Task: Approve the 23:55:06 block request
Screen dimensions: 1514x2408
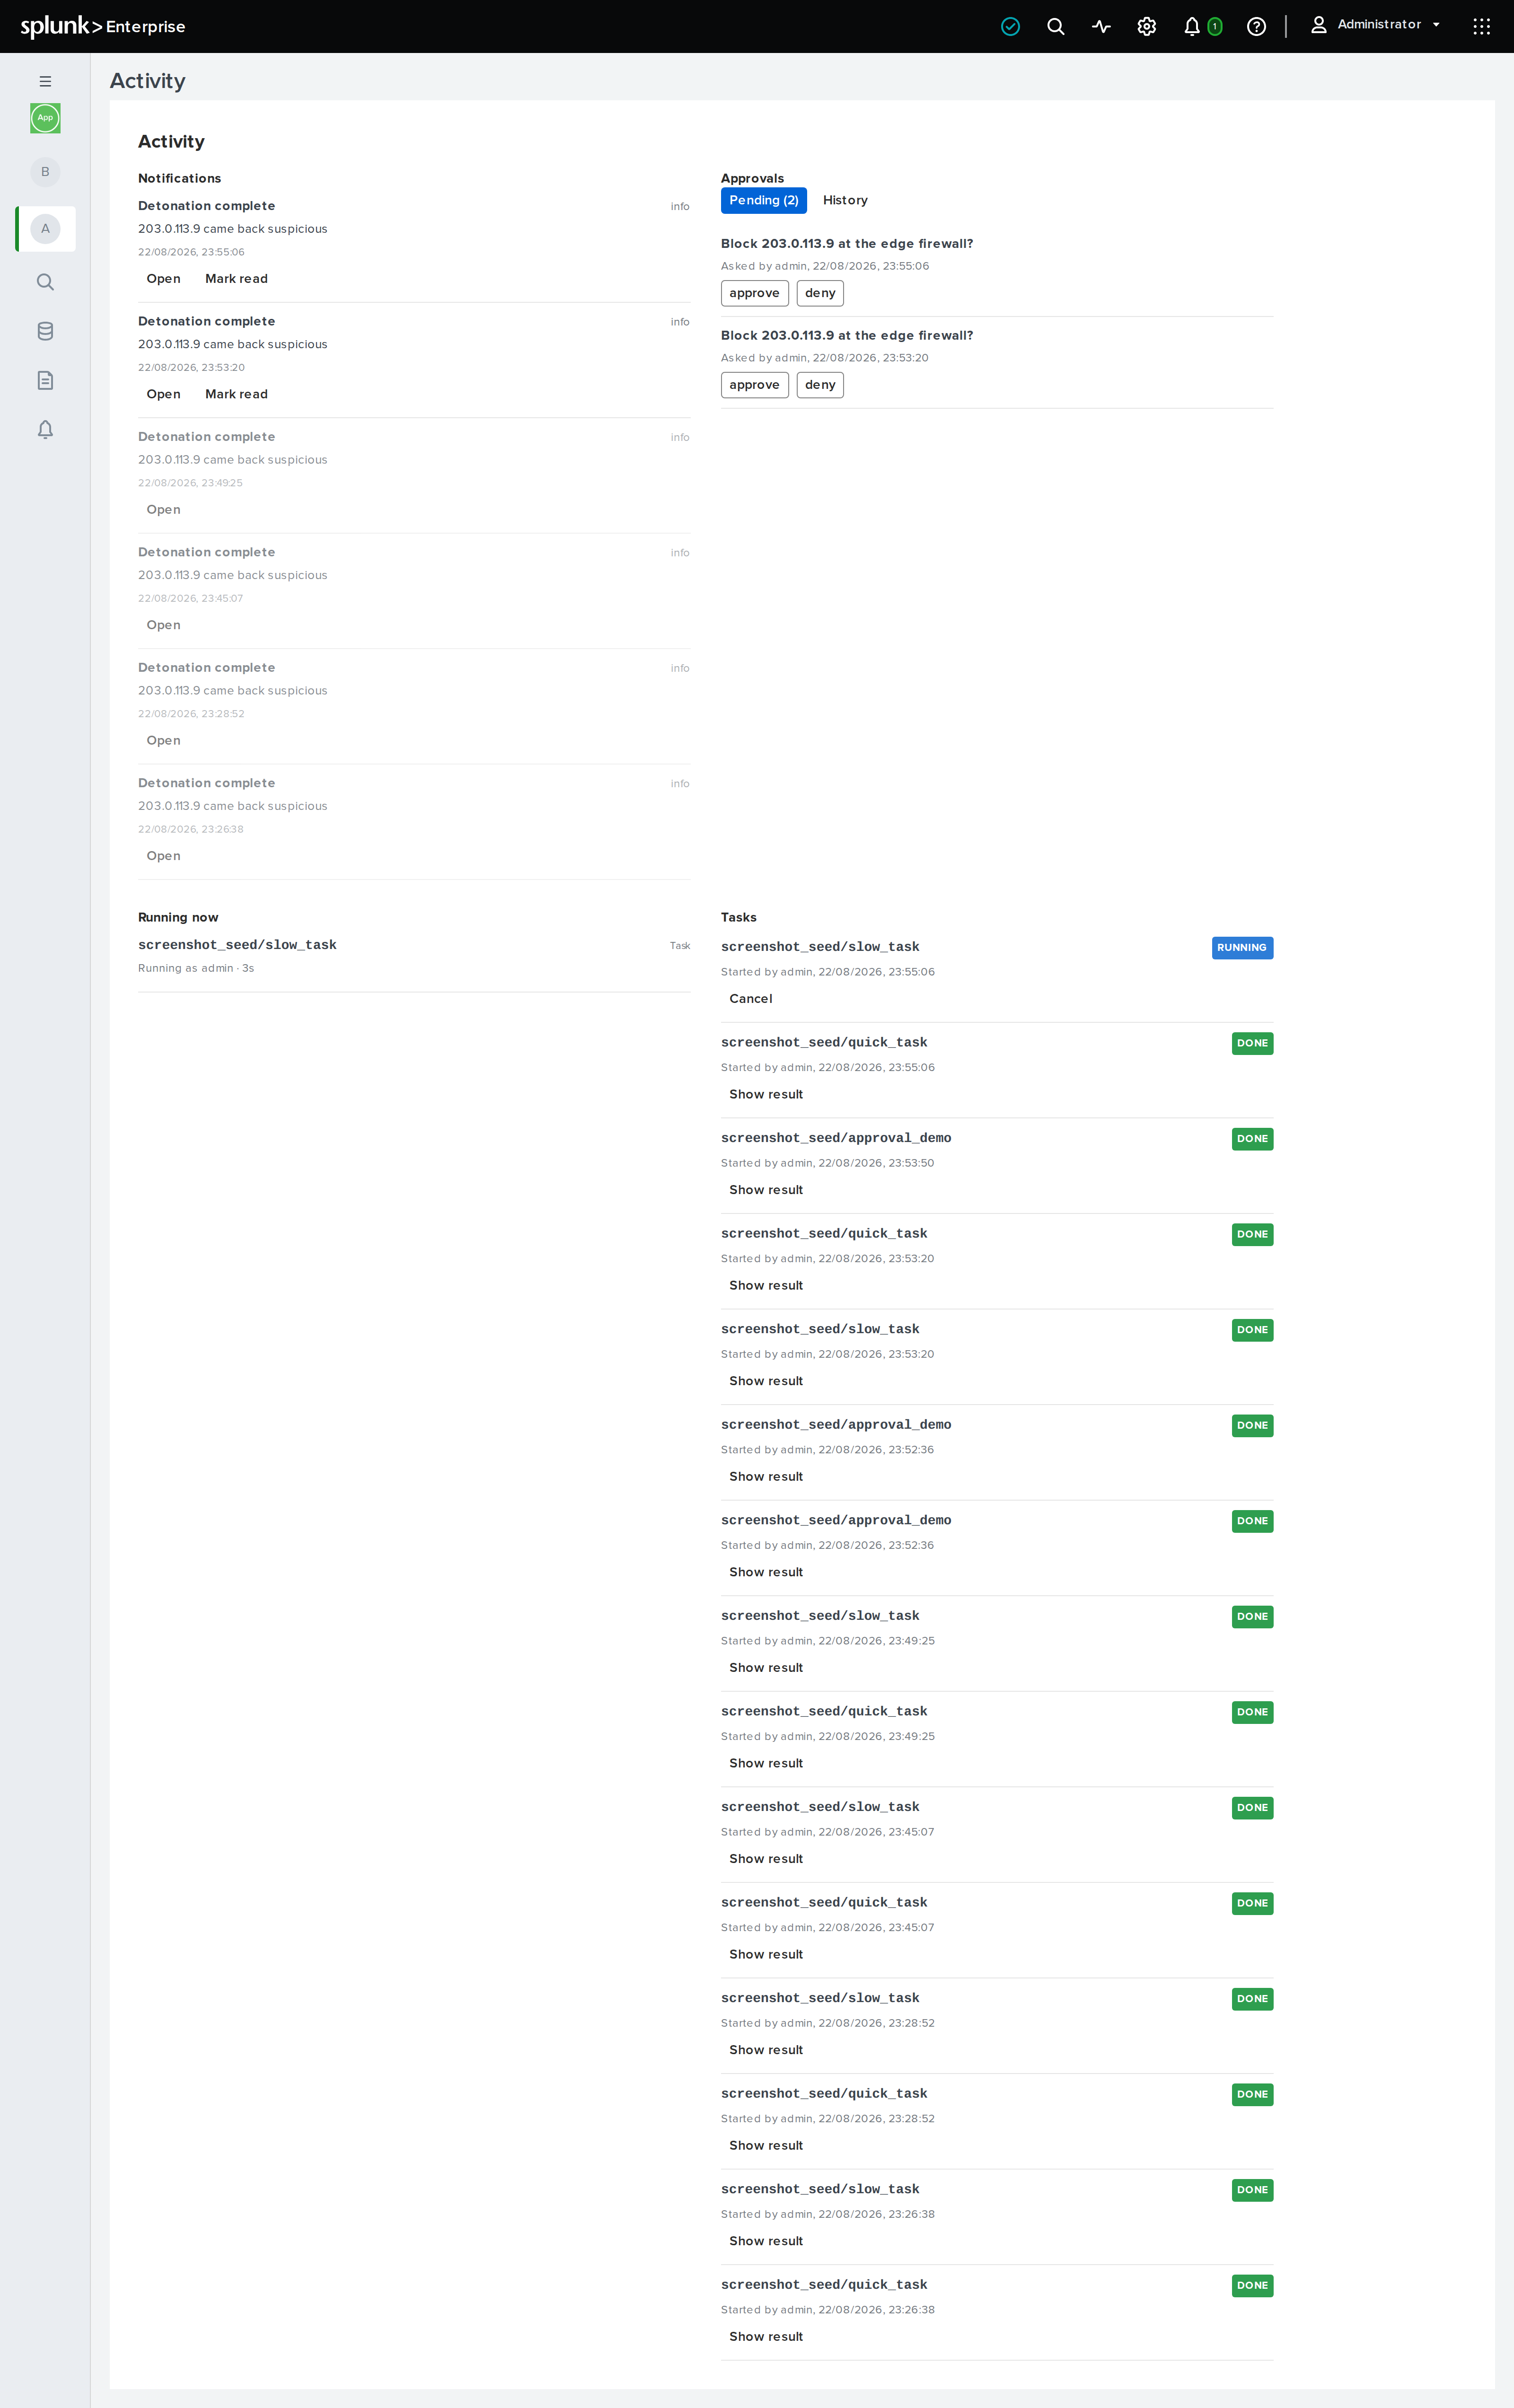Action: 754,293
